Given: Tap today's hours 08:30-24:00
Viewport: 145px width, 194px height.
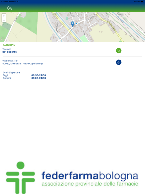Looking at the screenshot, I should [x=39, y=75].
